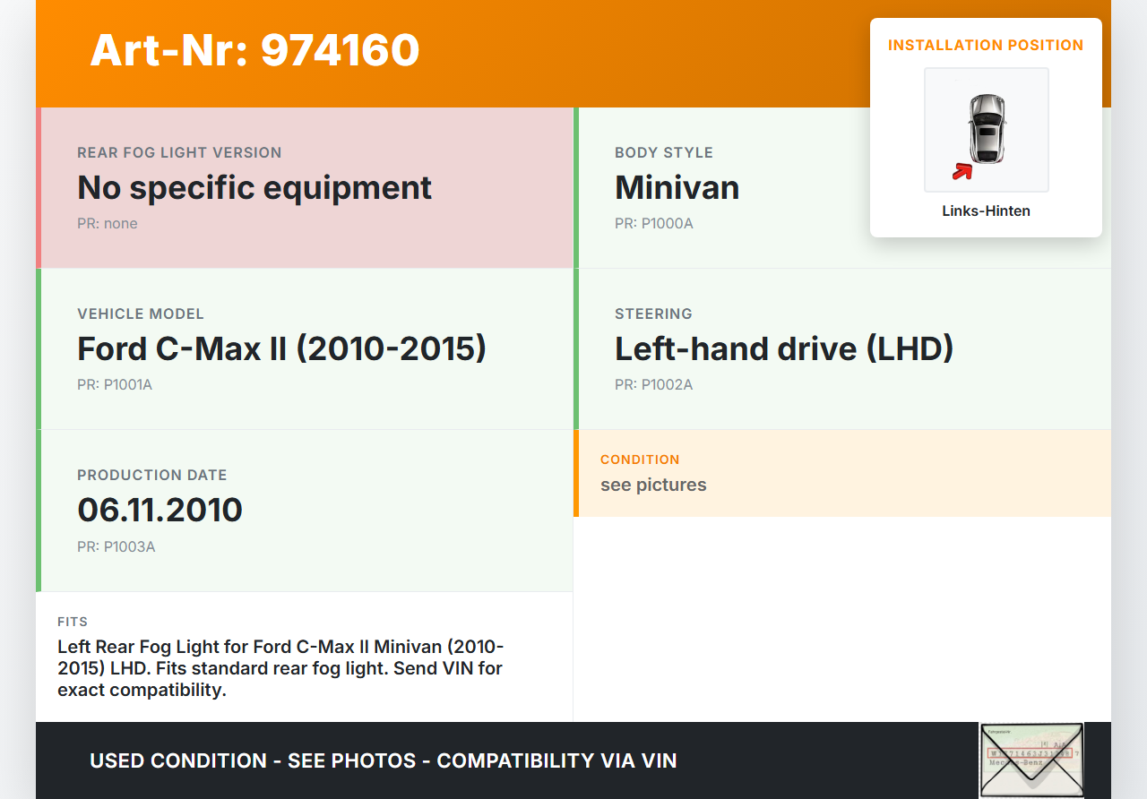The image size is (1147, 799).
Task: Select the Left-hand drive (LHD) value
Action: pyautogui.click(x=783, y=349)
